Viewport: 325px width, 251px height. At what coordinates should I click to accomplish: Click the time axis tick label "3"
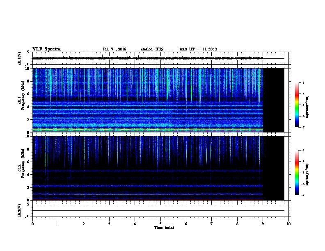[x=109, y=224]
